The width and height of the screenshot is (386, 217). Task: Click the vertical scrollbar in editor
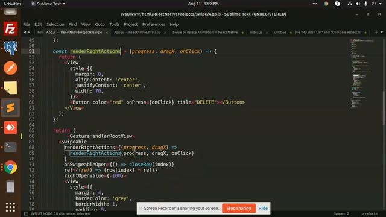(x=384, y=108)
